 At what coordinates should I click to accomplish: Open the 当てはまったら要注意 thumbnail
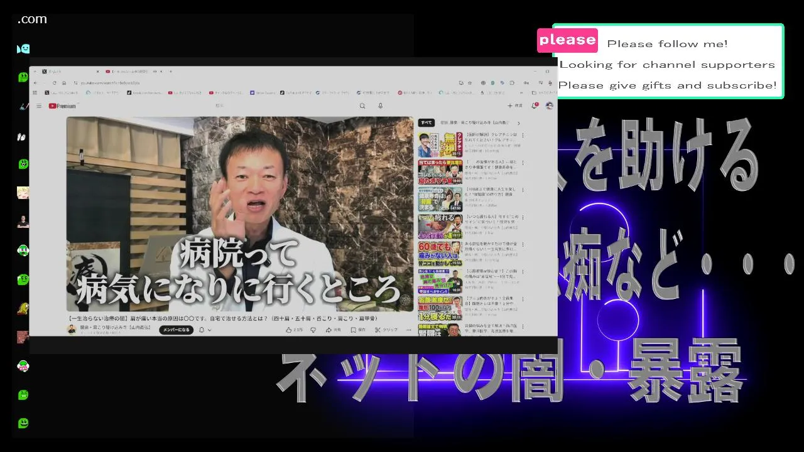pyautogui.click(x=440, y=171)
